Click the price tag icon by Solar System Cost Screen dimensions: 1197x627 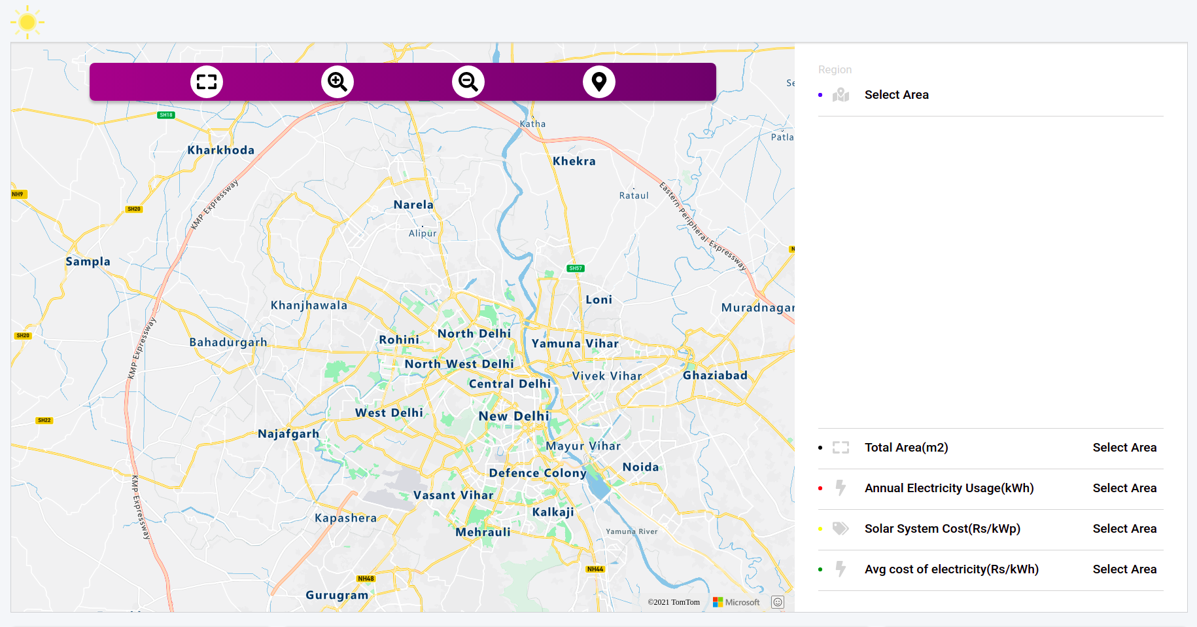(x=841, y=529)
